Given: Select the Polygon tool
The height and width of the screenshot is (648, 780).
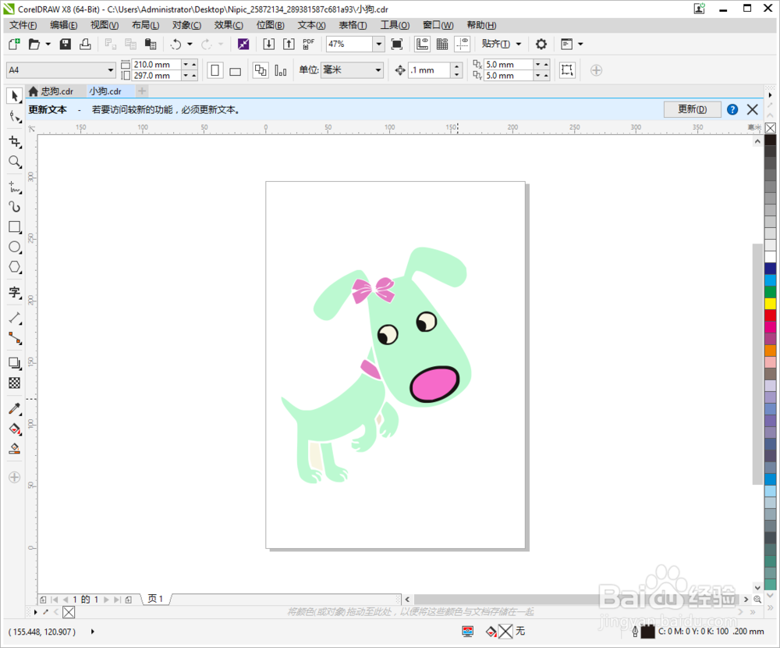Looking at the screenshot, I should pyautogui.click(x=15, y=267).
